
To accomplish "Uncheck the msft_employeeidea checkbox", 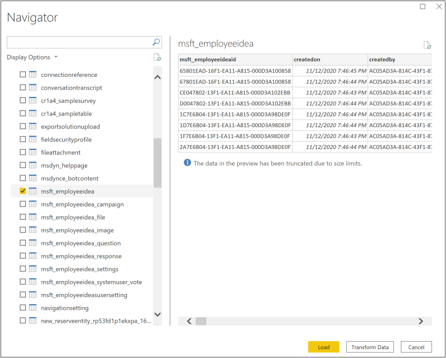I will 23,191.
